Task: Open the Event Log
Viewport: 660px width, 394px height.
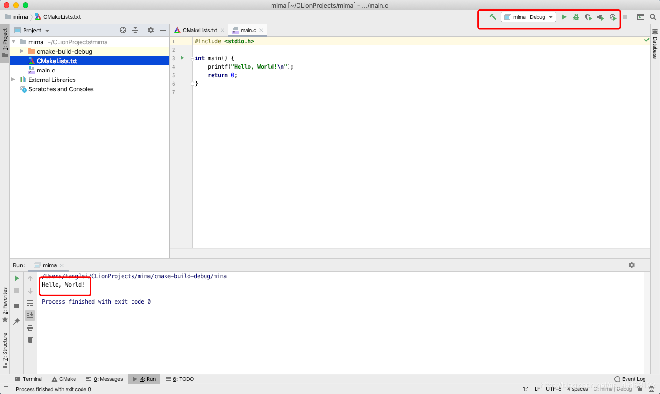Action: [630, 379]
